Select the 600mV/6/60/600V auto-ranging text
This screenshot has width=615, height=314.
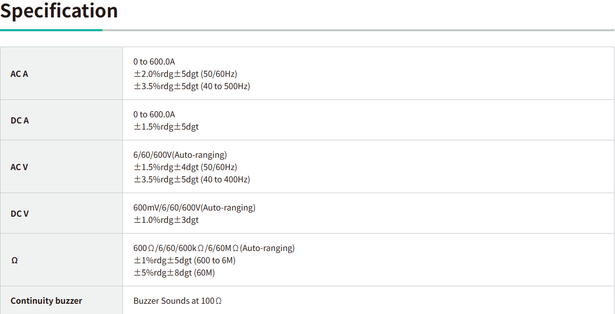(x=194, y=207)
